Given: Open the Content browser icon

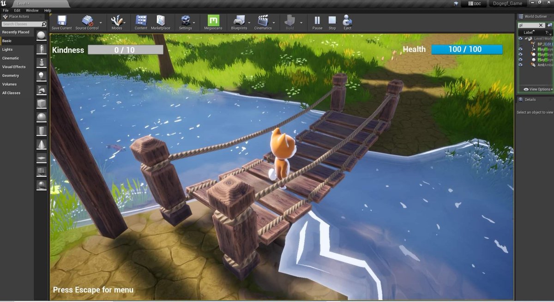Looking at the screenshot, I should click(x=141, y=20).
